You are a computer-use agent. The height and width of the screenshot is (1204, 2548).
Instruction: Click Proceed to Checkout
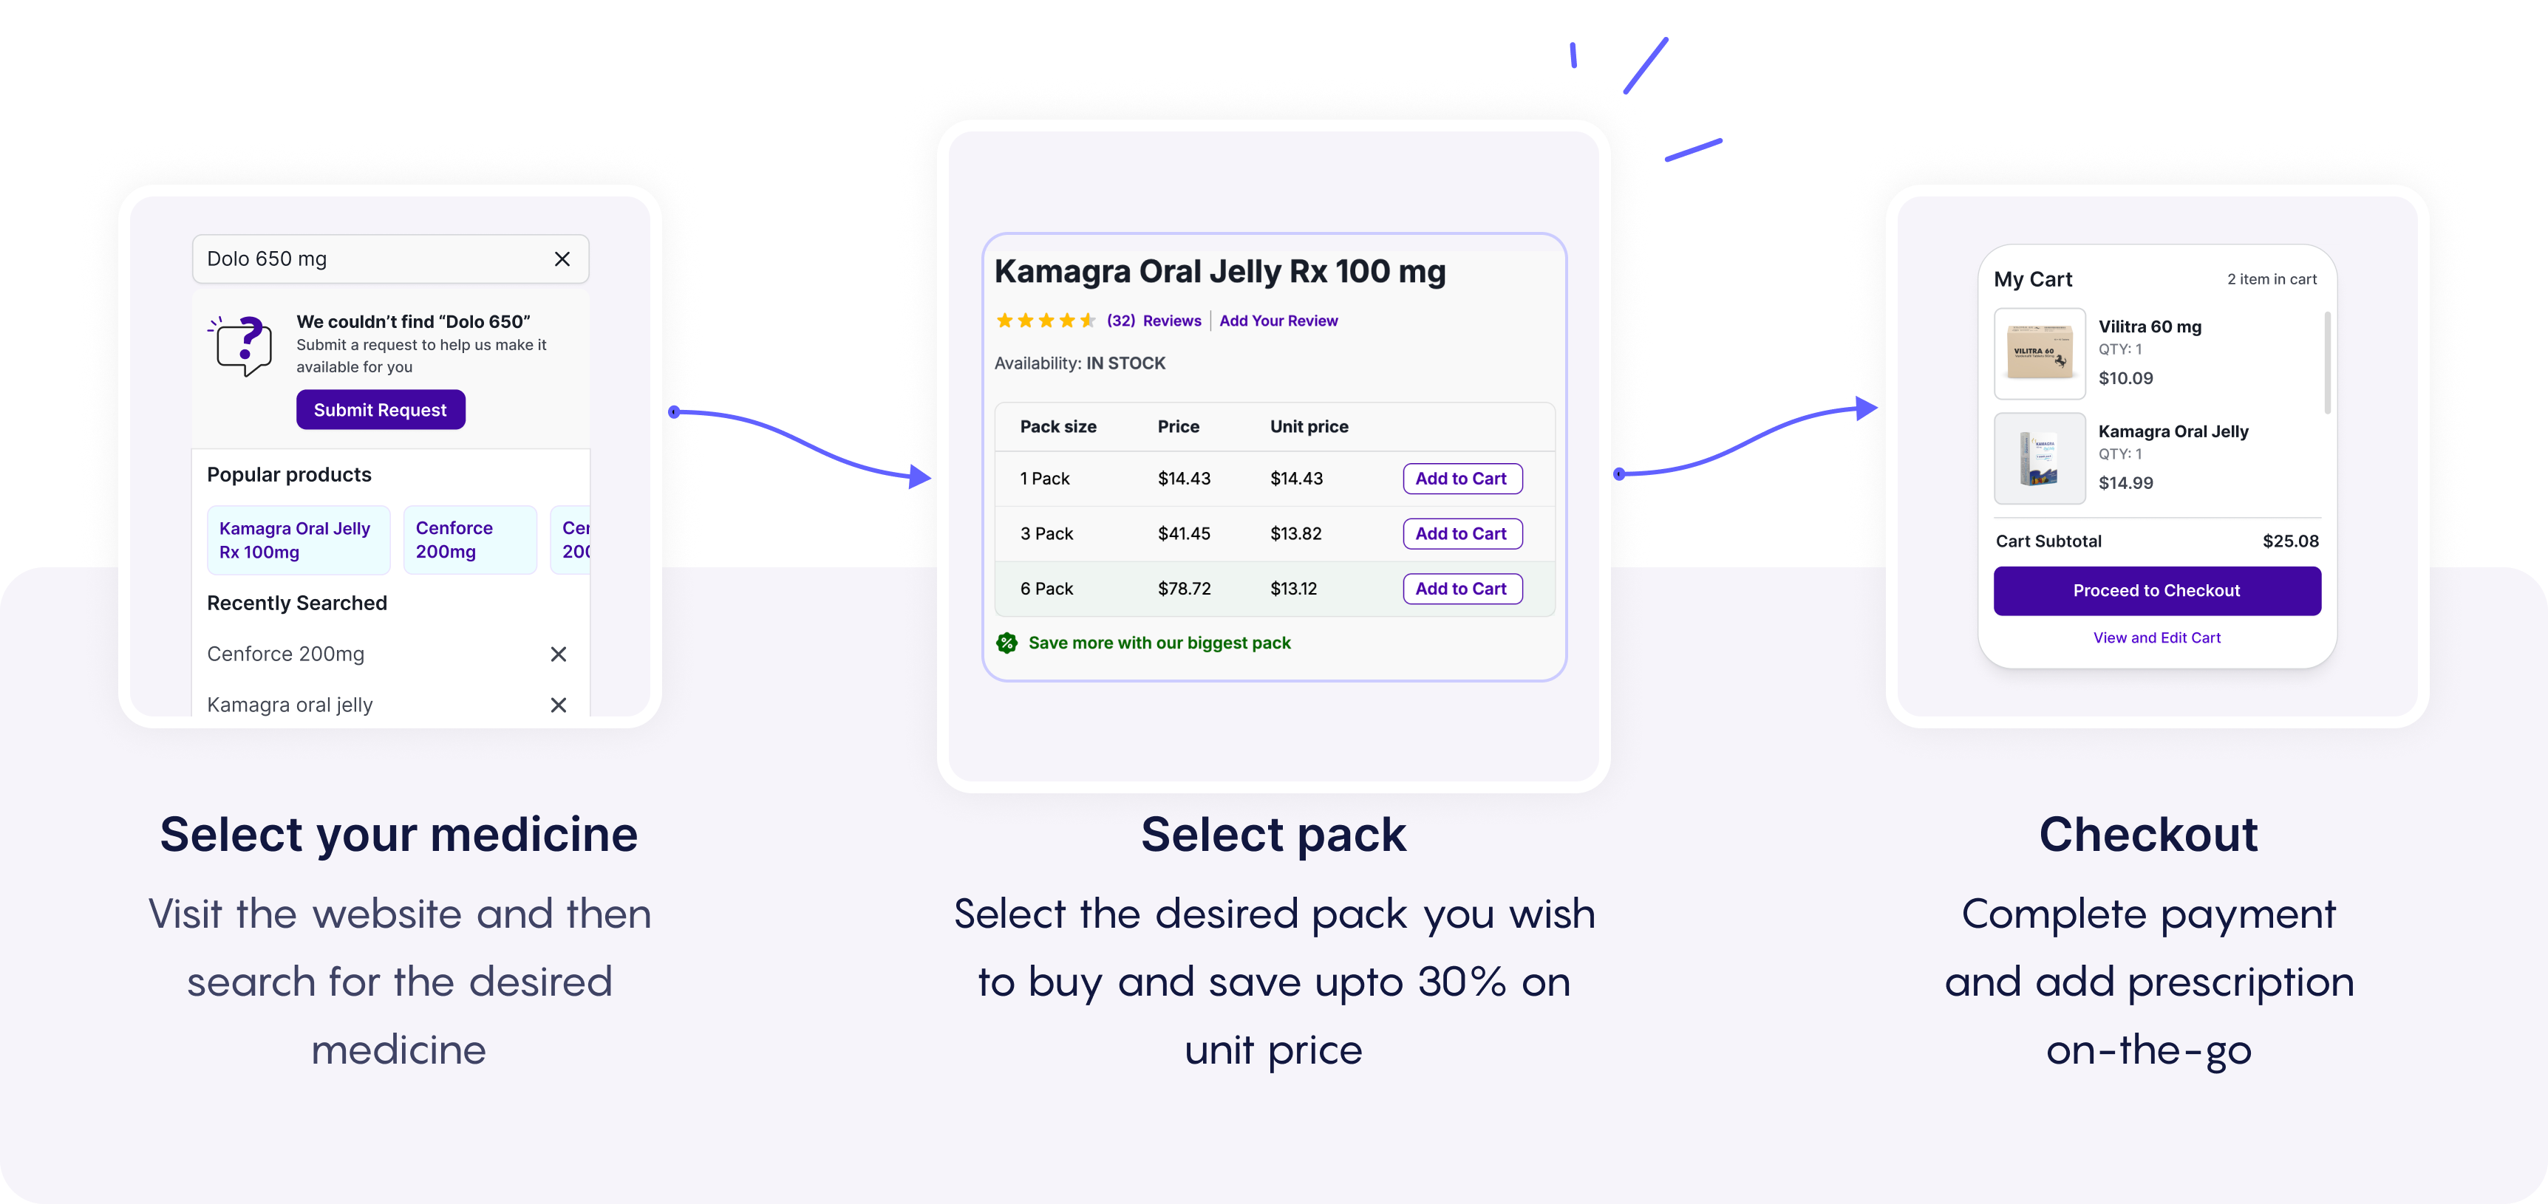2156,590
